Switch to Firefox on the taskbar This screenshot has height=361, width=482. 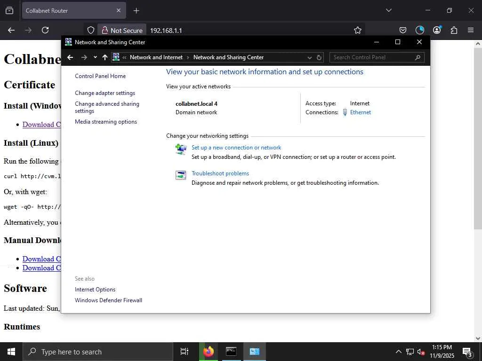(209, 352)
